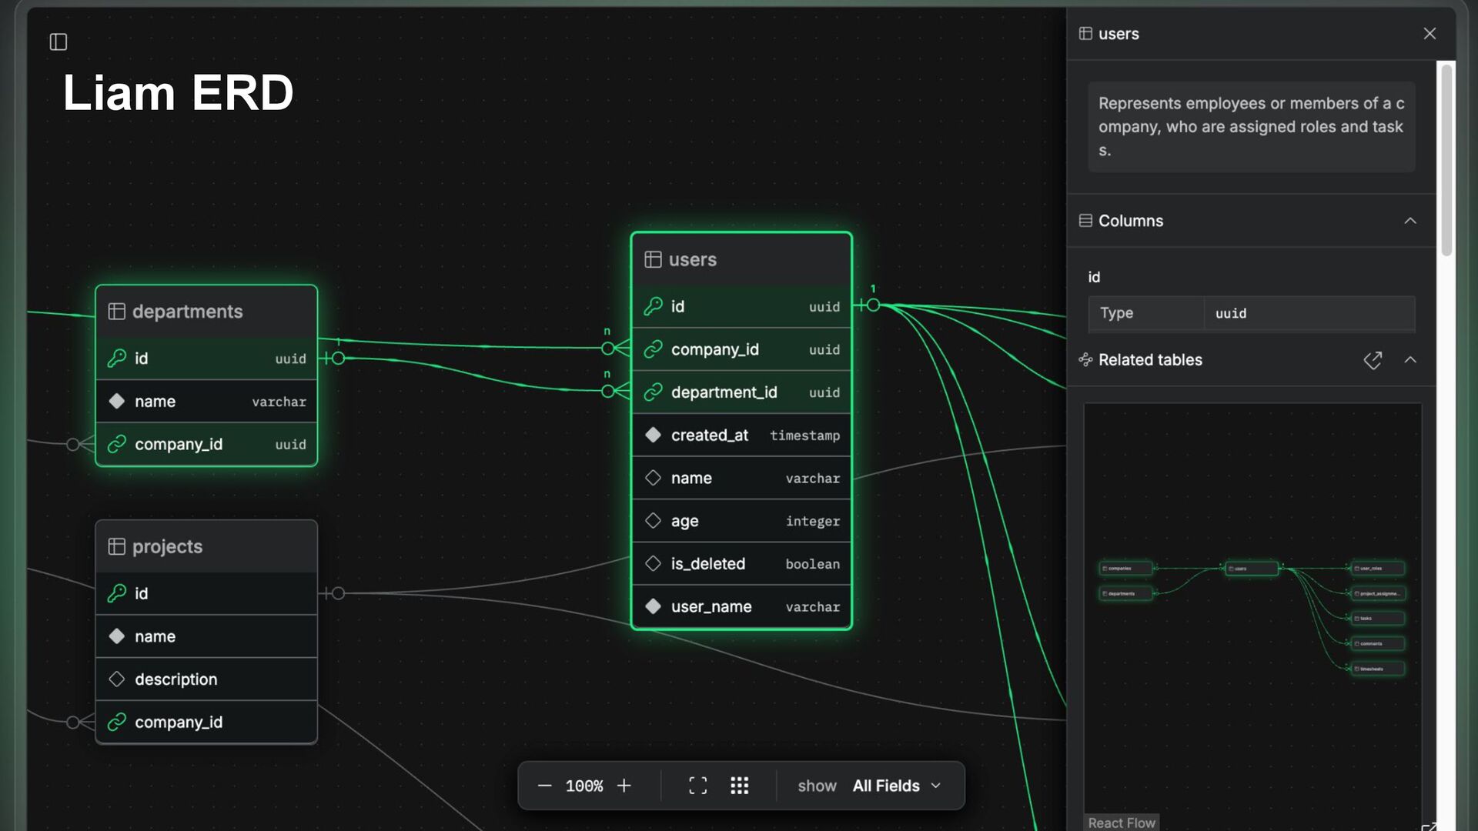Click company_id link icon in departments table

[117, 444]
